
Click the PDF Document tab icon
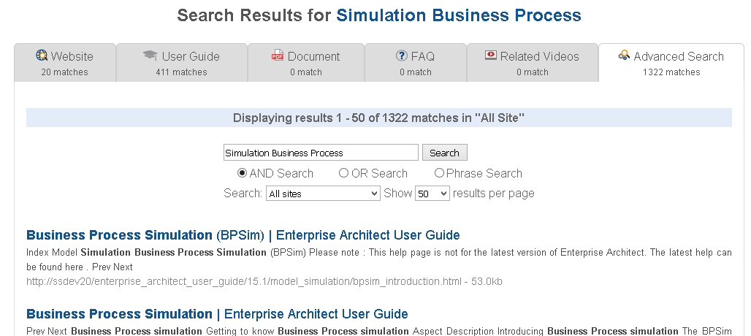(x=278, y=56)
